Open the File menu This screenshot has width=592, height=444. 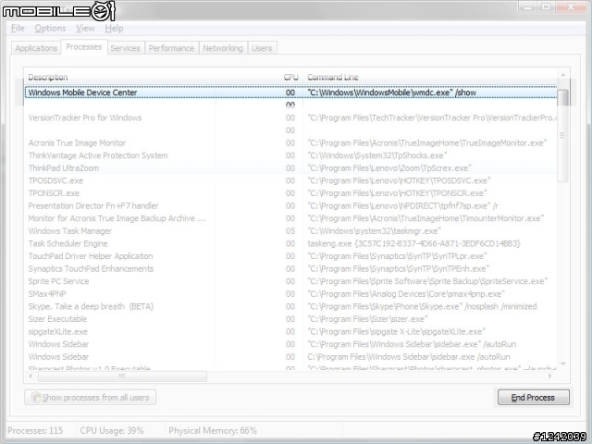(18, 29)
